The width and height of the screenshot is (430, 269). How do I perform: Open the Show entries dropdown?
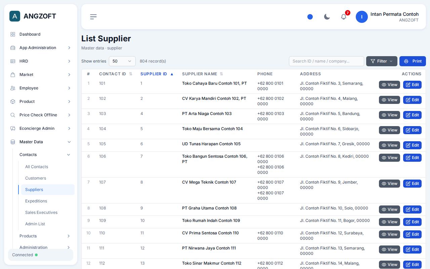tap(122, 61)
